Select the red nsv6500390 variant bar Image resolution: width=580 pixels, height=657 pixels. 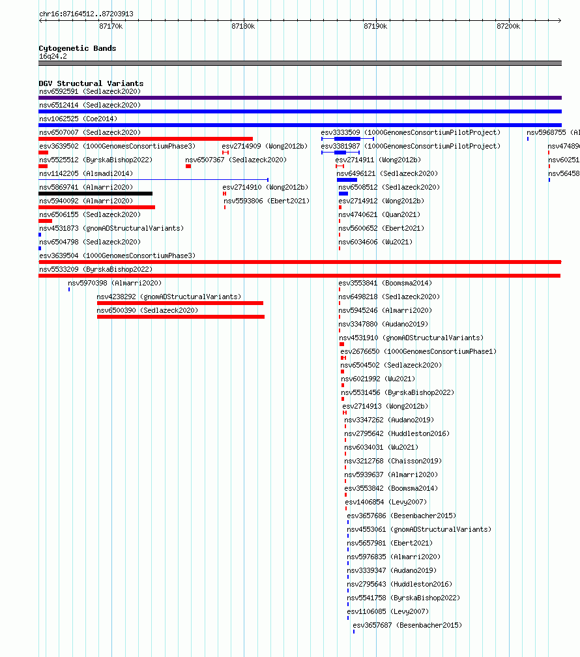[x=181, y=317]
